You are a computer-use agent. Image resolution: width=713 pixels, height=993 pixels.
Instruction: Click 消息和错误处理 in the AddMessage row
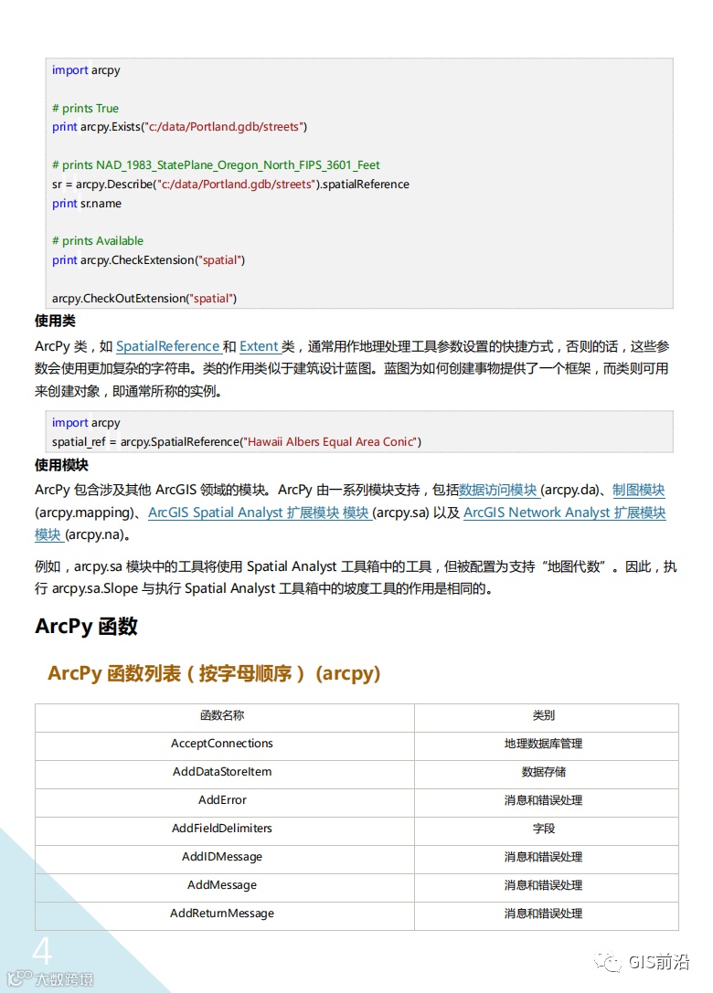(x=543, y=884)
